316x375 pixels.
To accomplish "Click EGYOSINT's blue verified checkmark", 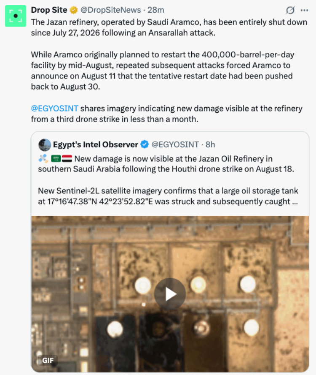I will point(145,144).
